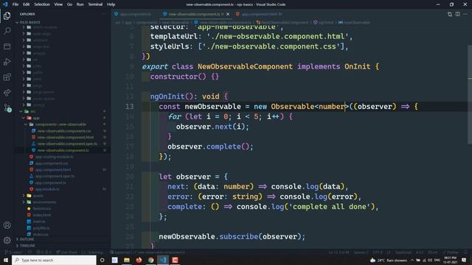Open weather Rain showers widget

click(x=389, y=260)
